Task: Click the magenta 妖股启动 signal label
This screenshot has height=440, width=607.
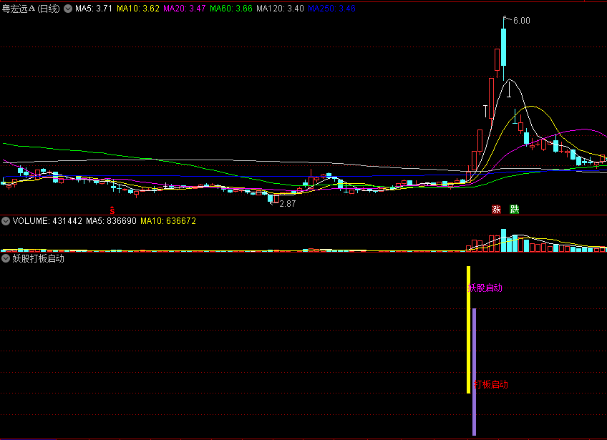Action: click(485, 288)
